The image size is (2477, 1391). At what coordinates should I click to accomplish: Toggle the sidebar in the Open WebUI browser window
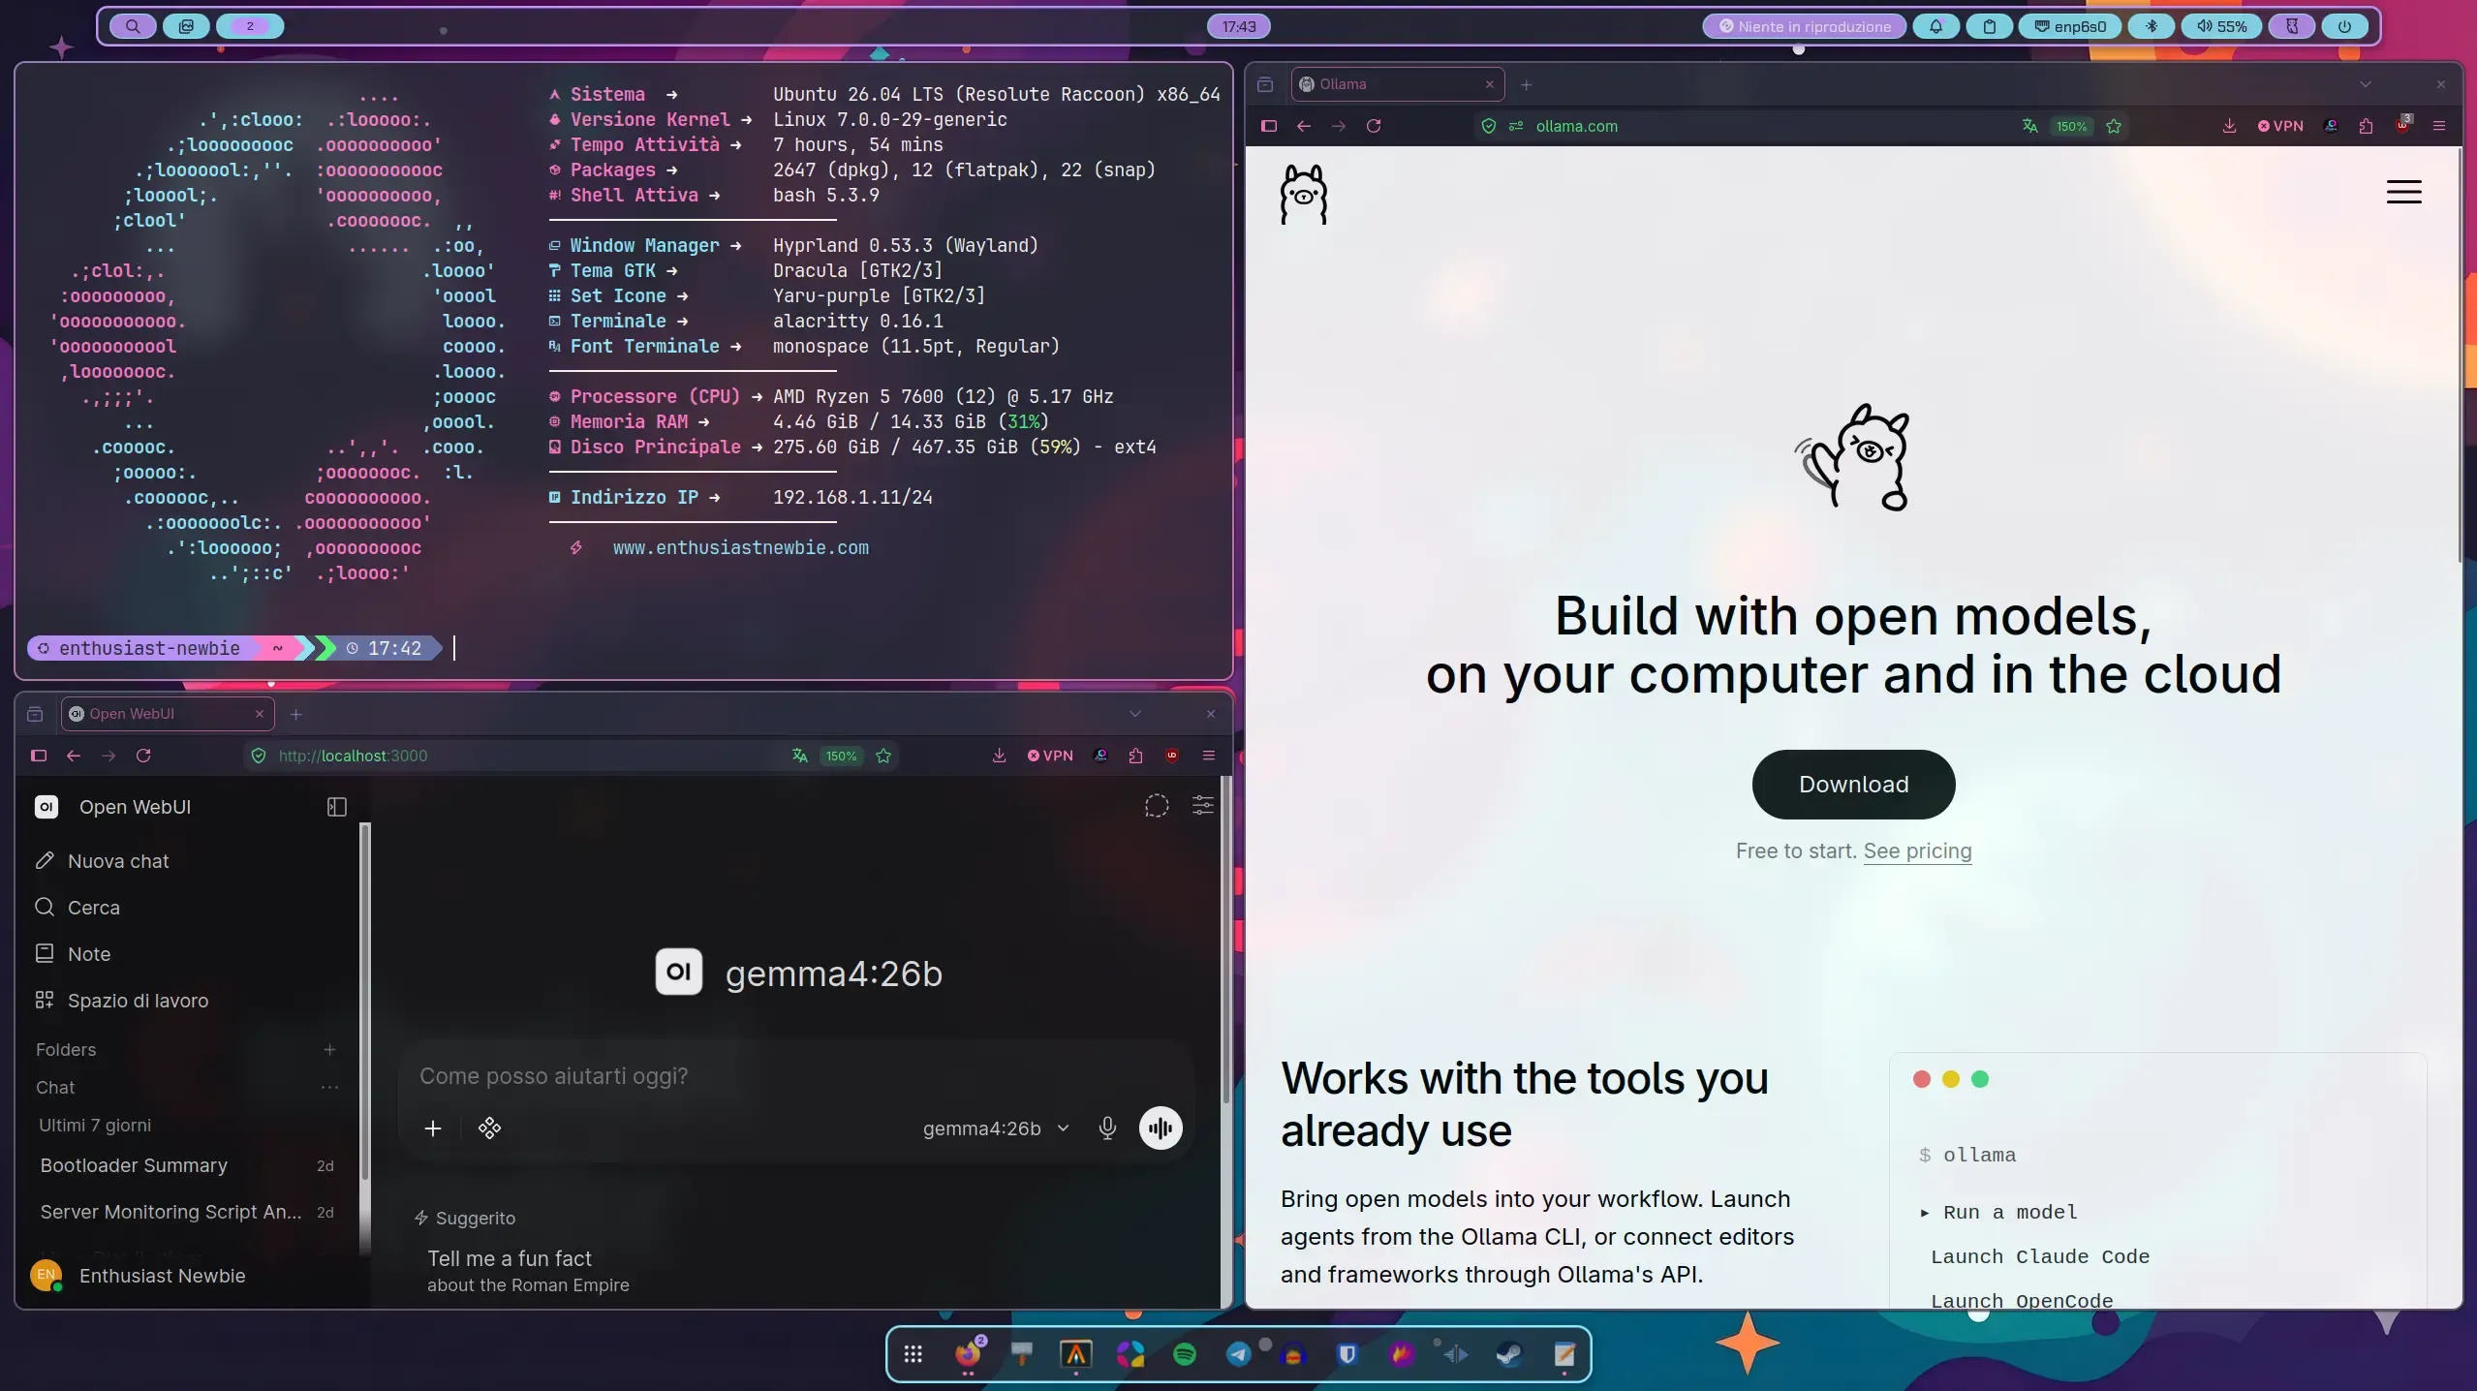point(39,756)
